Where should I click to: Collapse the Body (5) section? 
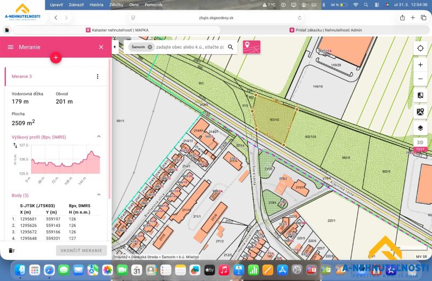(99, 195)
